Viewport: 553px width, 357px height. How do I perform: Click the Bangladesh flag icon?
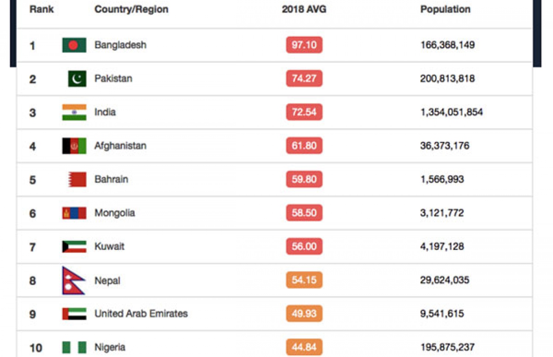[74, 45]
